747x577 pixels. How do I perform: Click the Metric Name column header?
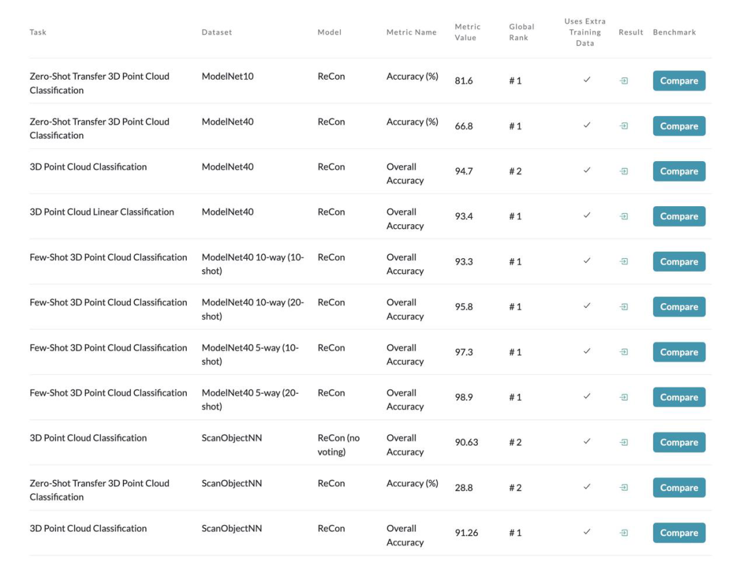[x=411, y=32]
